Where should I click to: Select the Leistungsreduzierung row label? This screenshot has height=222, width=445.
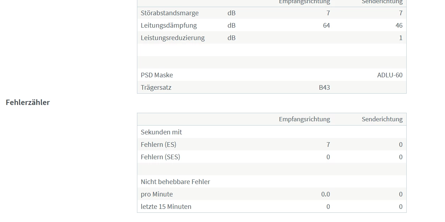coord(172,38)
